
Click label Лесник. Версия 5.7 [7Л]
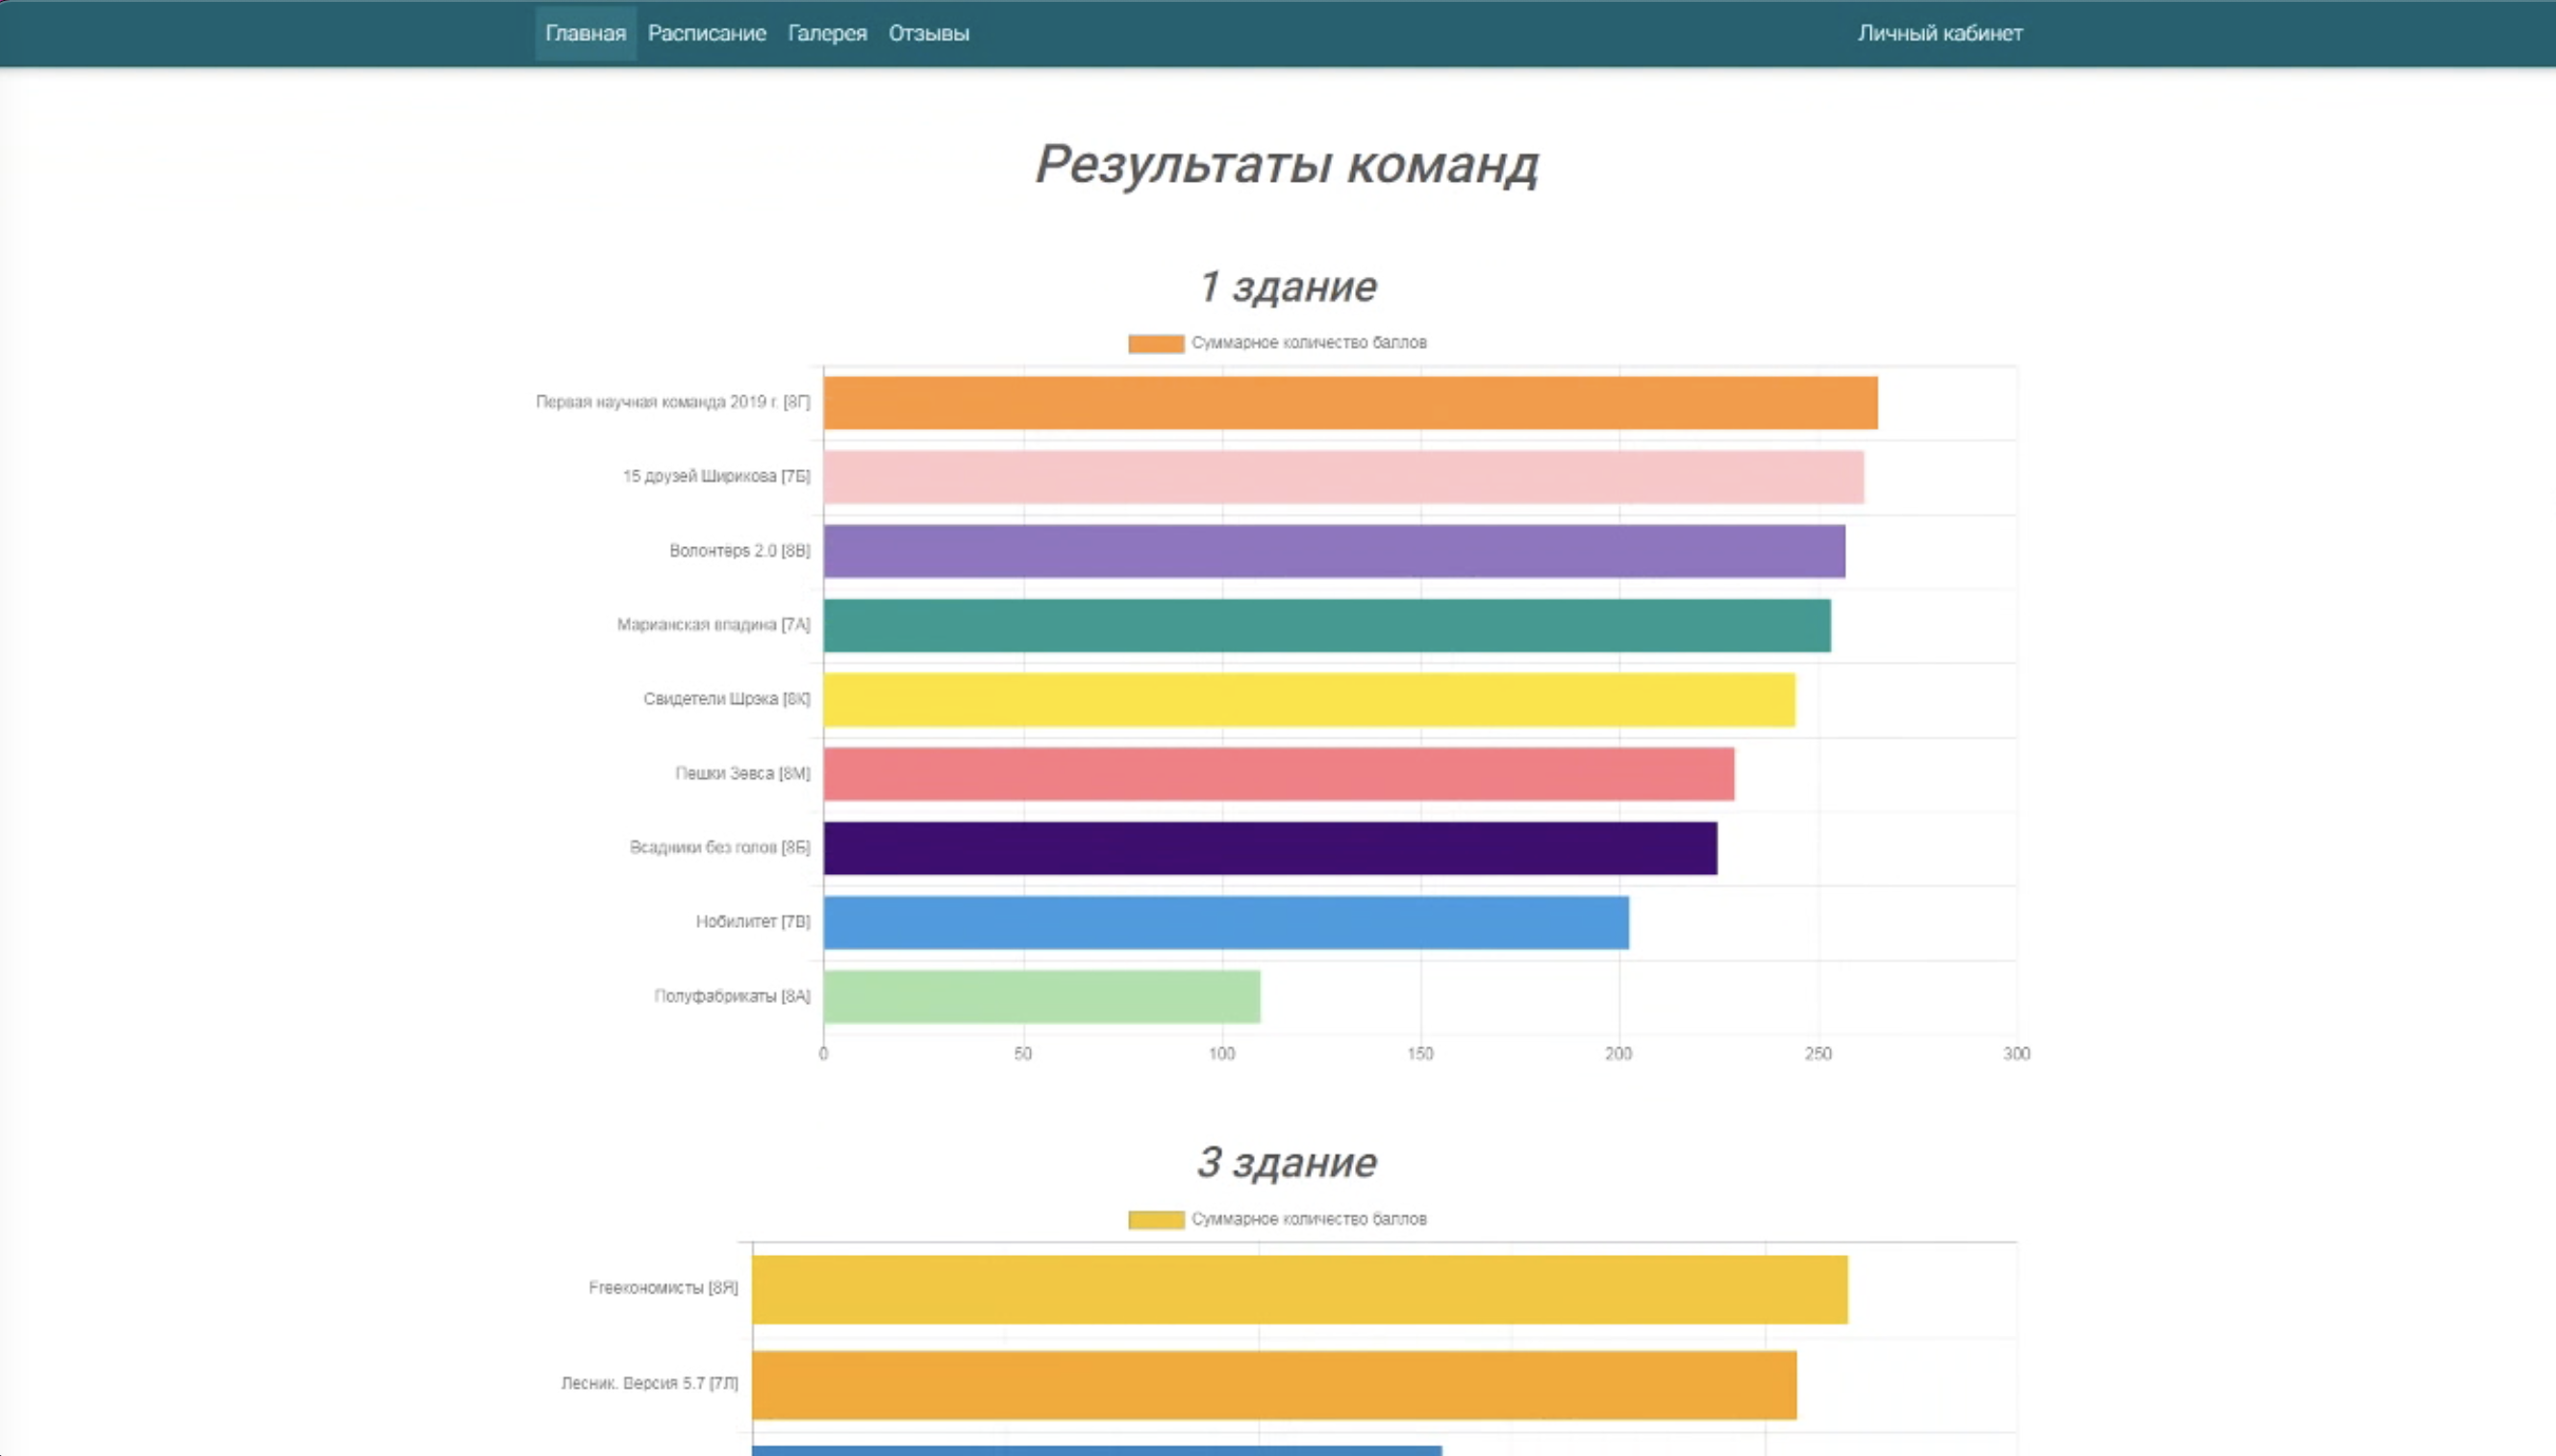[650, 1383]
